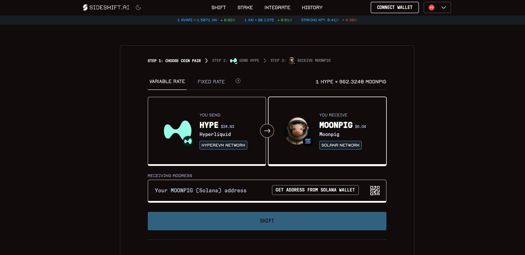Click the chevron after Step 1

coord(206,61)
